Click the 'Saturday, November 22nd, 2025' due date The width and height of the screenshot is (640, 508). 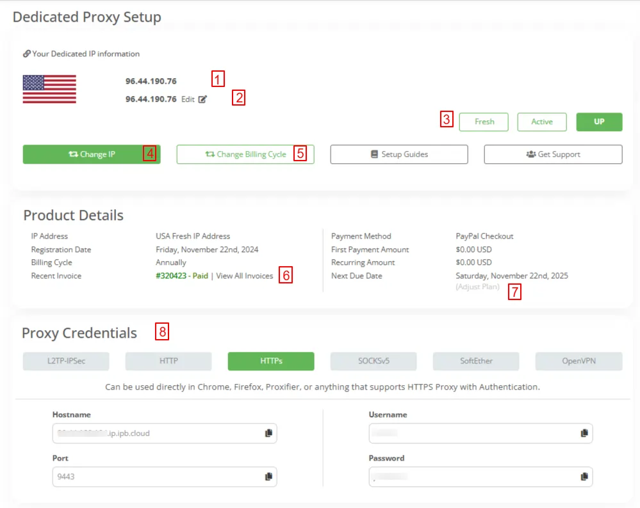click(512, 276)
